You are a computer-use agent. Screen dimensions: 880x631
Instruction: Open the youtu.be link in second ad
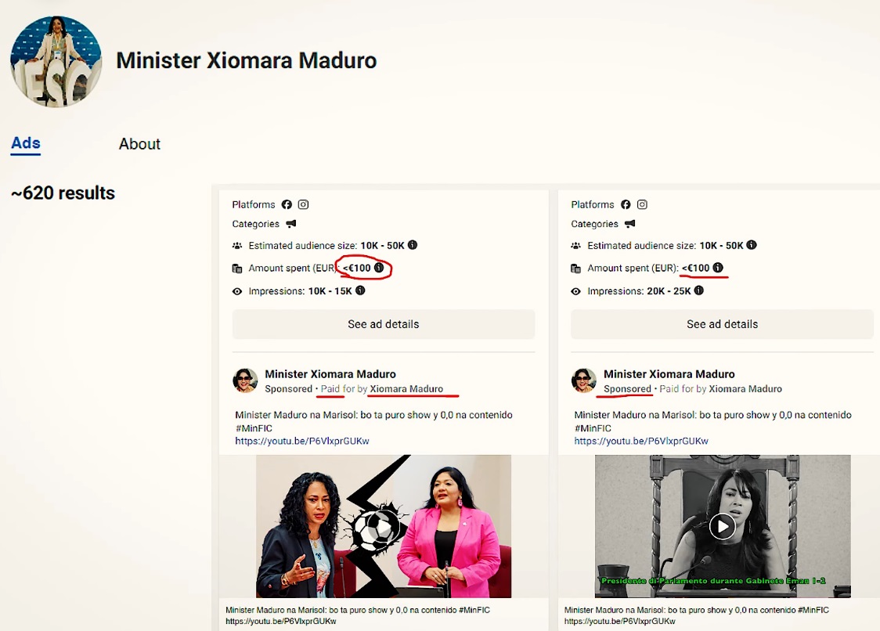(641, 442)
